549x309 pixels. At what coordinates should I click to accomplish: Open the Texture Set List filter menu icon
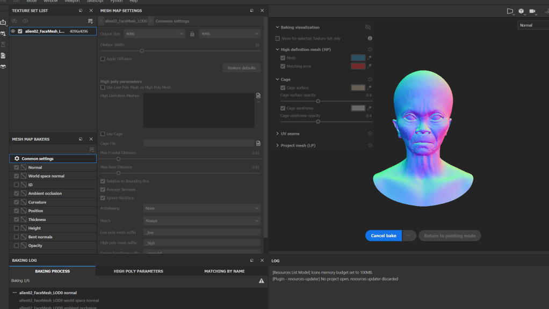point(90,21)
